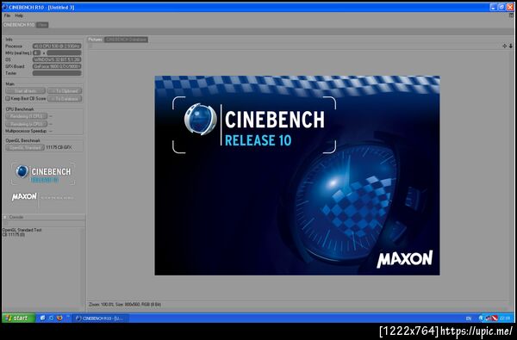Open the CINEBENCH Database tab
The image size is (517, 340).
pyautogui.click(x=127, y=40)
